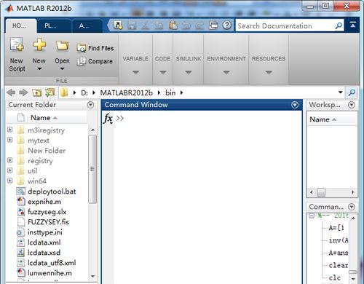Expand the util folder

(x=10, y=170)
